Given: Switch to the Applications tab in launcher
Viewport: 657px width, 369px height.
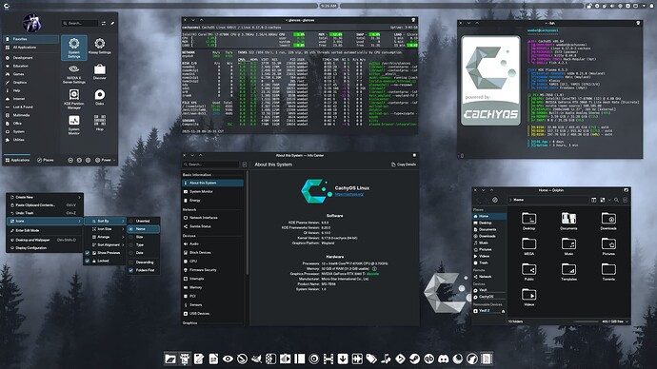Looking at the screenshot, I should click(x=17, y=160).
